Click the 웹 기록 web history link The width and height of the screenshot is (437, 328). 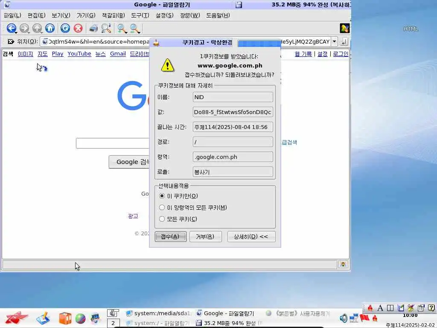click(x=303, y=54)
